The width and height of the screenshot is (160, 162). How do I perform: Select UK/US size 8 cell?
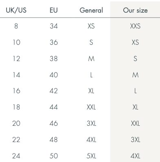click(x=16, y=26)
